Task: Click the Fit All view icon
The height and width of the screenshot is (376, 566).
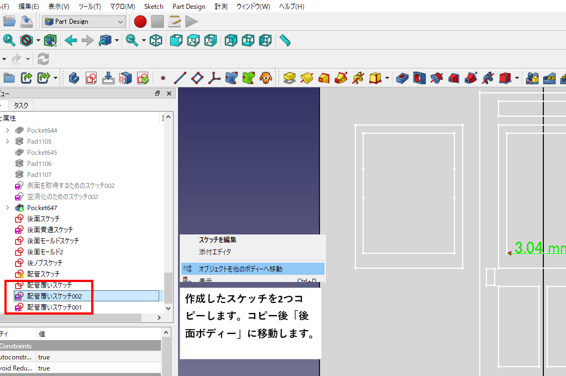Action: (x=9, y=40)
